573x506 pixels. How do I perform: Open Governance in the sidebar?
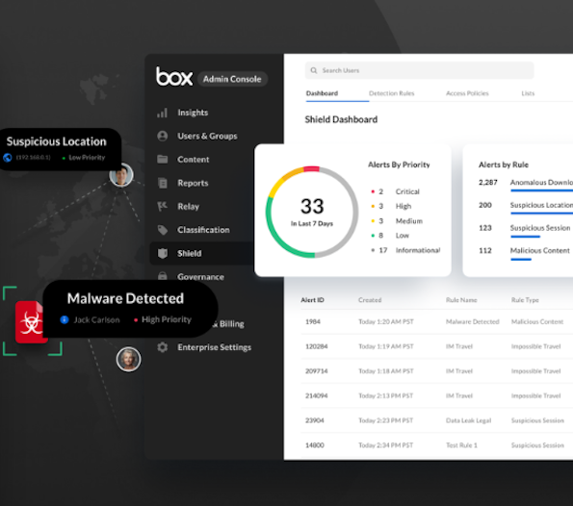[x=200, y=277]
